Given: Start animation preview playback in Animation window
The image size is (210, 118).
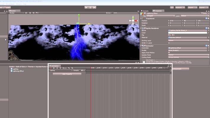Looking at the screenshot, I should tap(54, 68).
